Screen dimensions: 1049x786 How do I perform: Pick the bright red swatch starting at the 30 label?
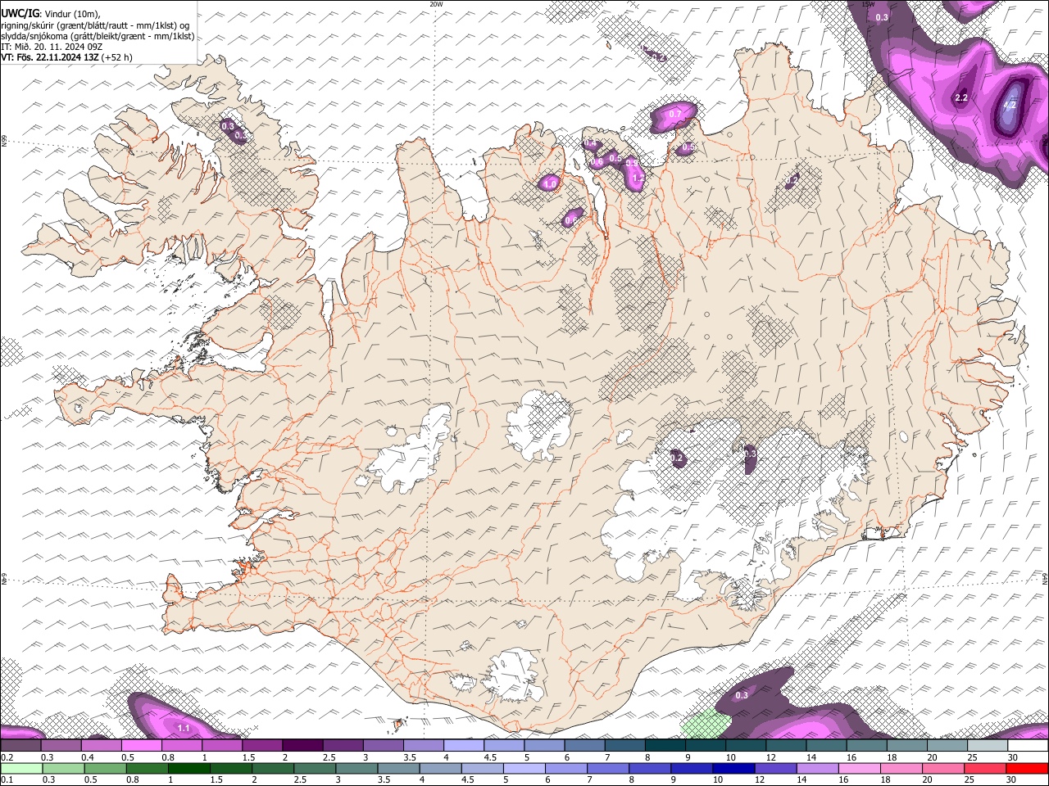pos(1027,769)
